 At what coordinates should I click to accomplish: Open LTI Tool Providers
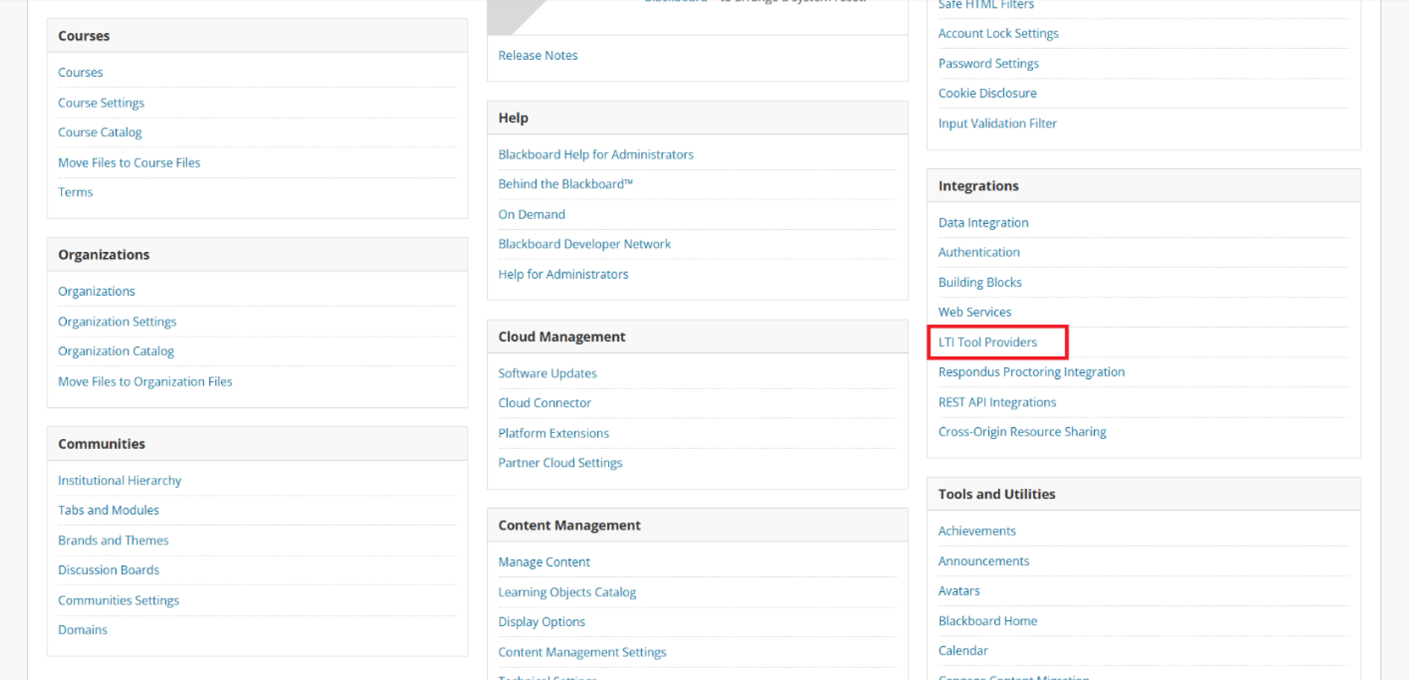click(x=987, y=343)
